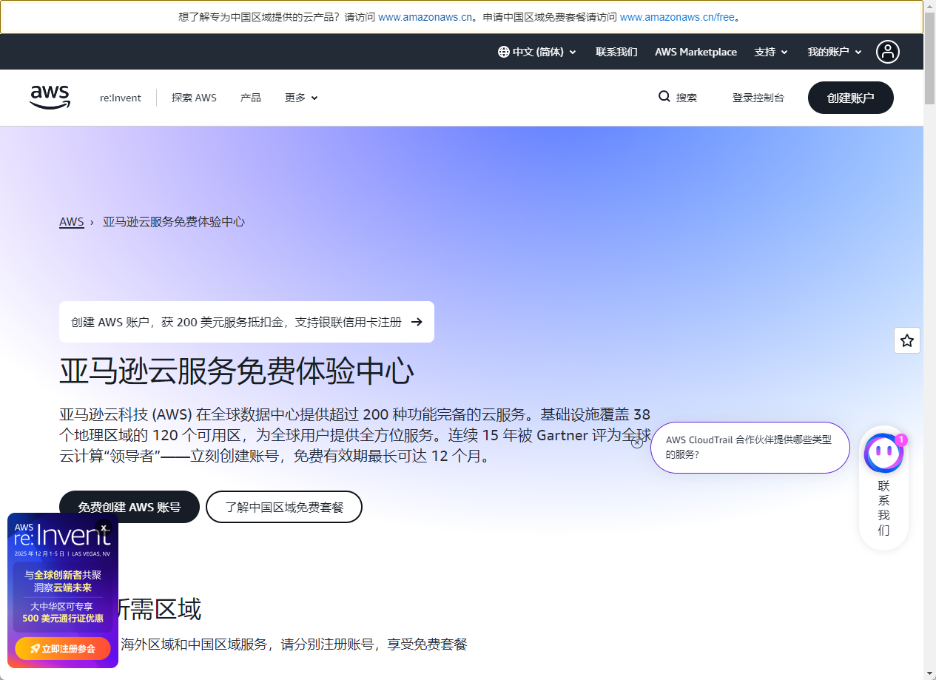This screenshot has width=936, height=680.
Task: Close the AWS CloudTrail chat suggestion
Action: point(637,441)
